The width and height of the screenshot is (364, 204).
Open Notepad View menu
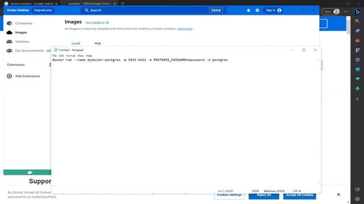tap(80, 56)
